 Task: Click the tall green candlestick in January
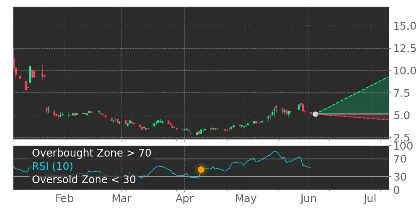[x=30, y=74]
